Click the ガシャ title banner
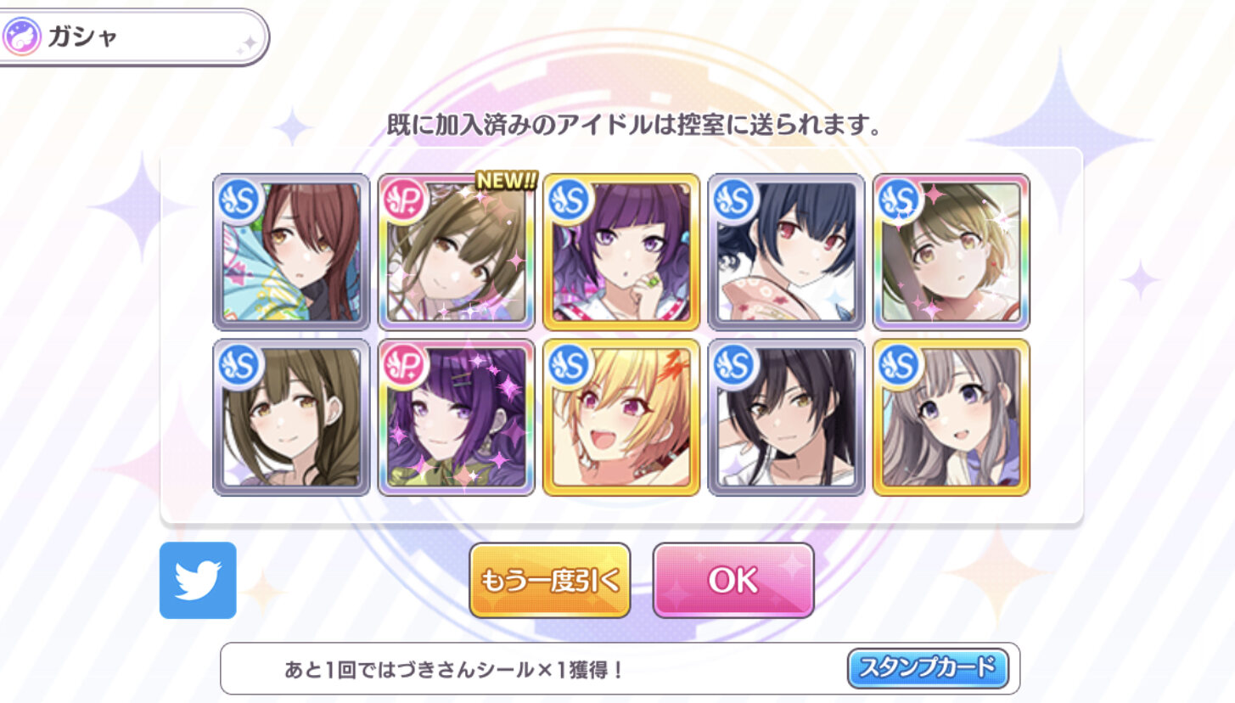This screenshot has height=703, width=1235. tap(132, 38)
